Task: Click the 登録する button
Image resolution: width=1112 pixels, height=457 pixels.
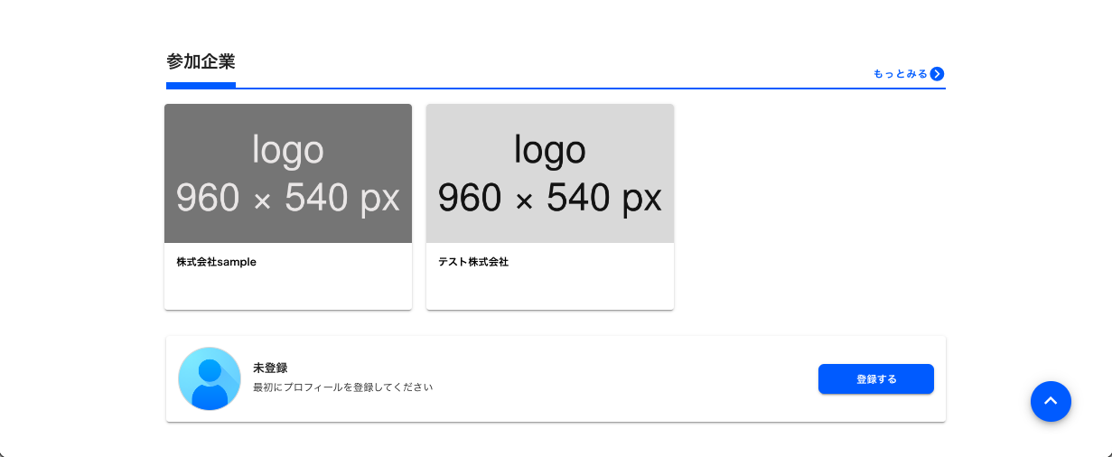Action: click(875, 379)
